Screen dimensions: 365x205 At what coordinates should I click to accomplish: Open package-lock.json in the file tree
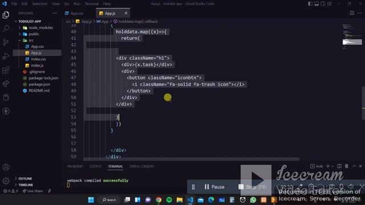[43, 78]
